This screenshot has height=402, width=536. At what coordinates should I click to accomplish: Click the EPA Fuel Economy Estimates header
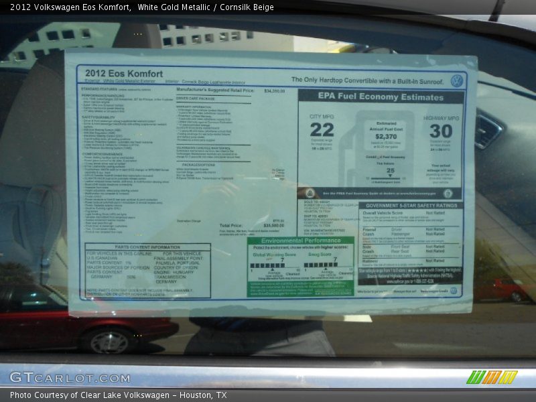coord(381,96)
